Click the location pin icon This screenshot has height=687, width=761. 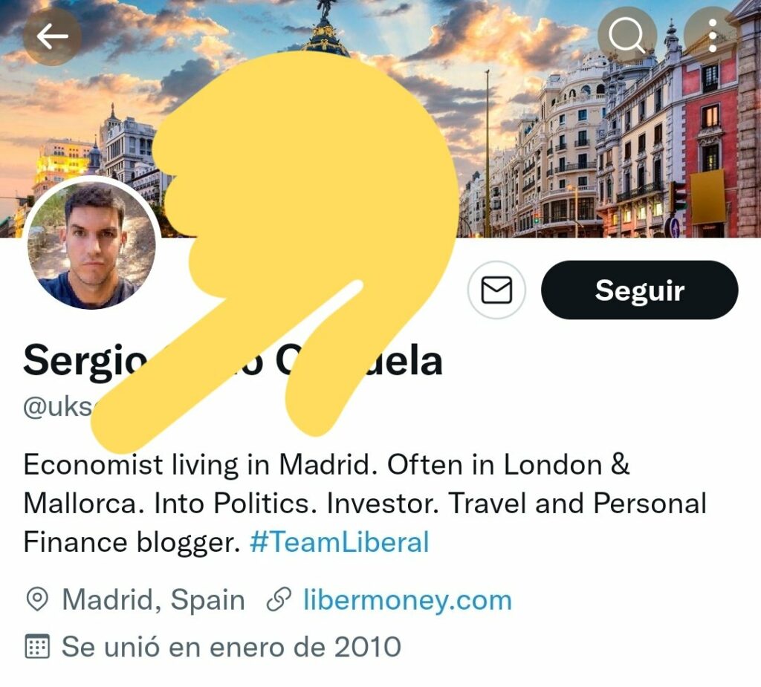point(37,599)
